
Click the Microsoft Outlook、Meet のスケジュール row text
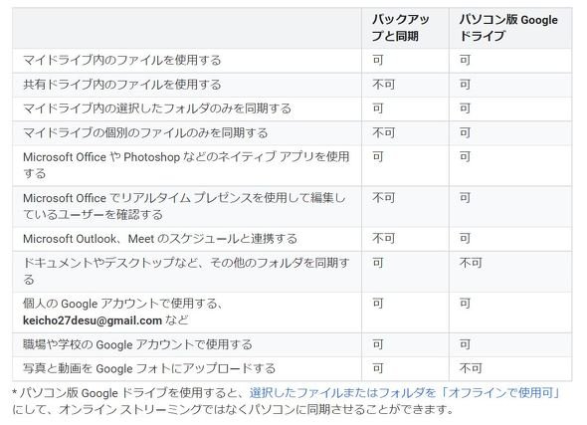click(160, 239)
